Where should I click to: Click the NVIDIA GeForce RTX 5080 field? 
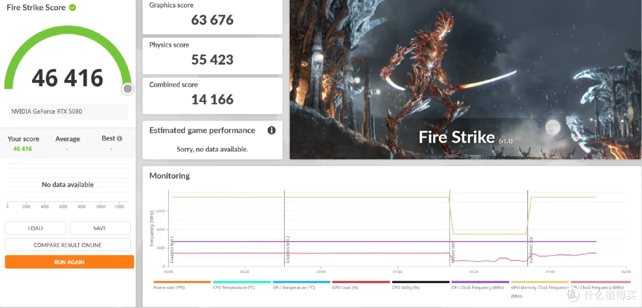[x=68, y=111]
